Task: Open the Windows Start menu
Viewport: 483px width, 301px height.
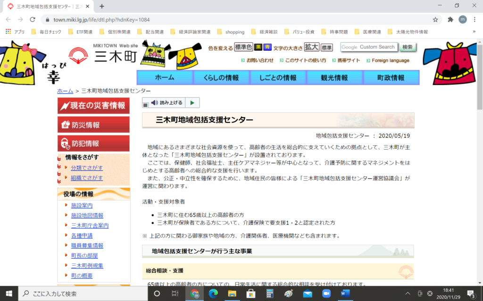Action: 9,293
